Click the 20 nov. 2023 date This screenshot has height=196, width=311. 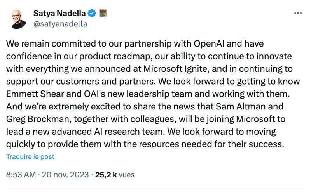click(65, 175)
